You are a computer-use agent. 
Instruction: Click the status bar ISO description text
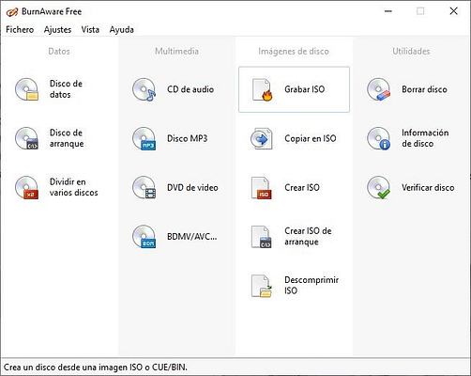pos(96,367)
